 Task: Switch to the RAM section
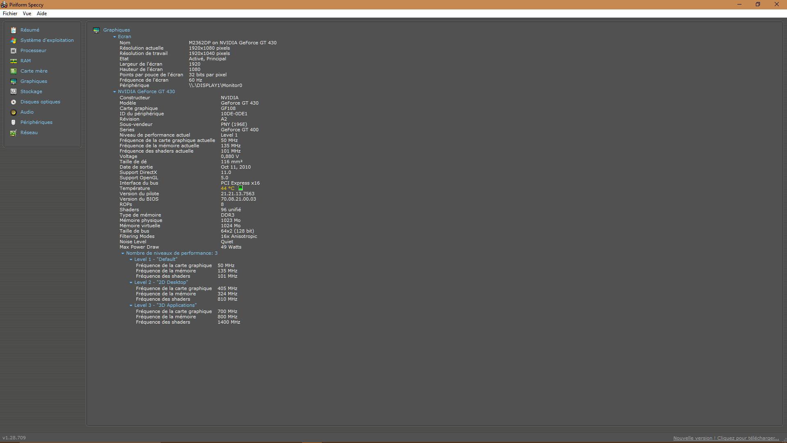click(x=25, y=61)
